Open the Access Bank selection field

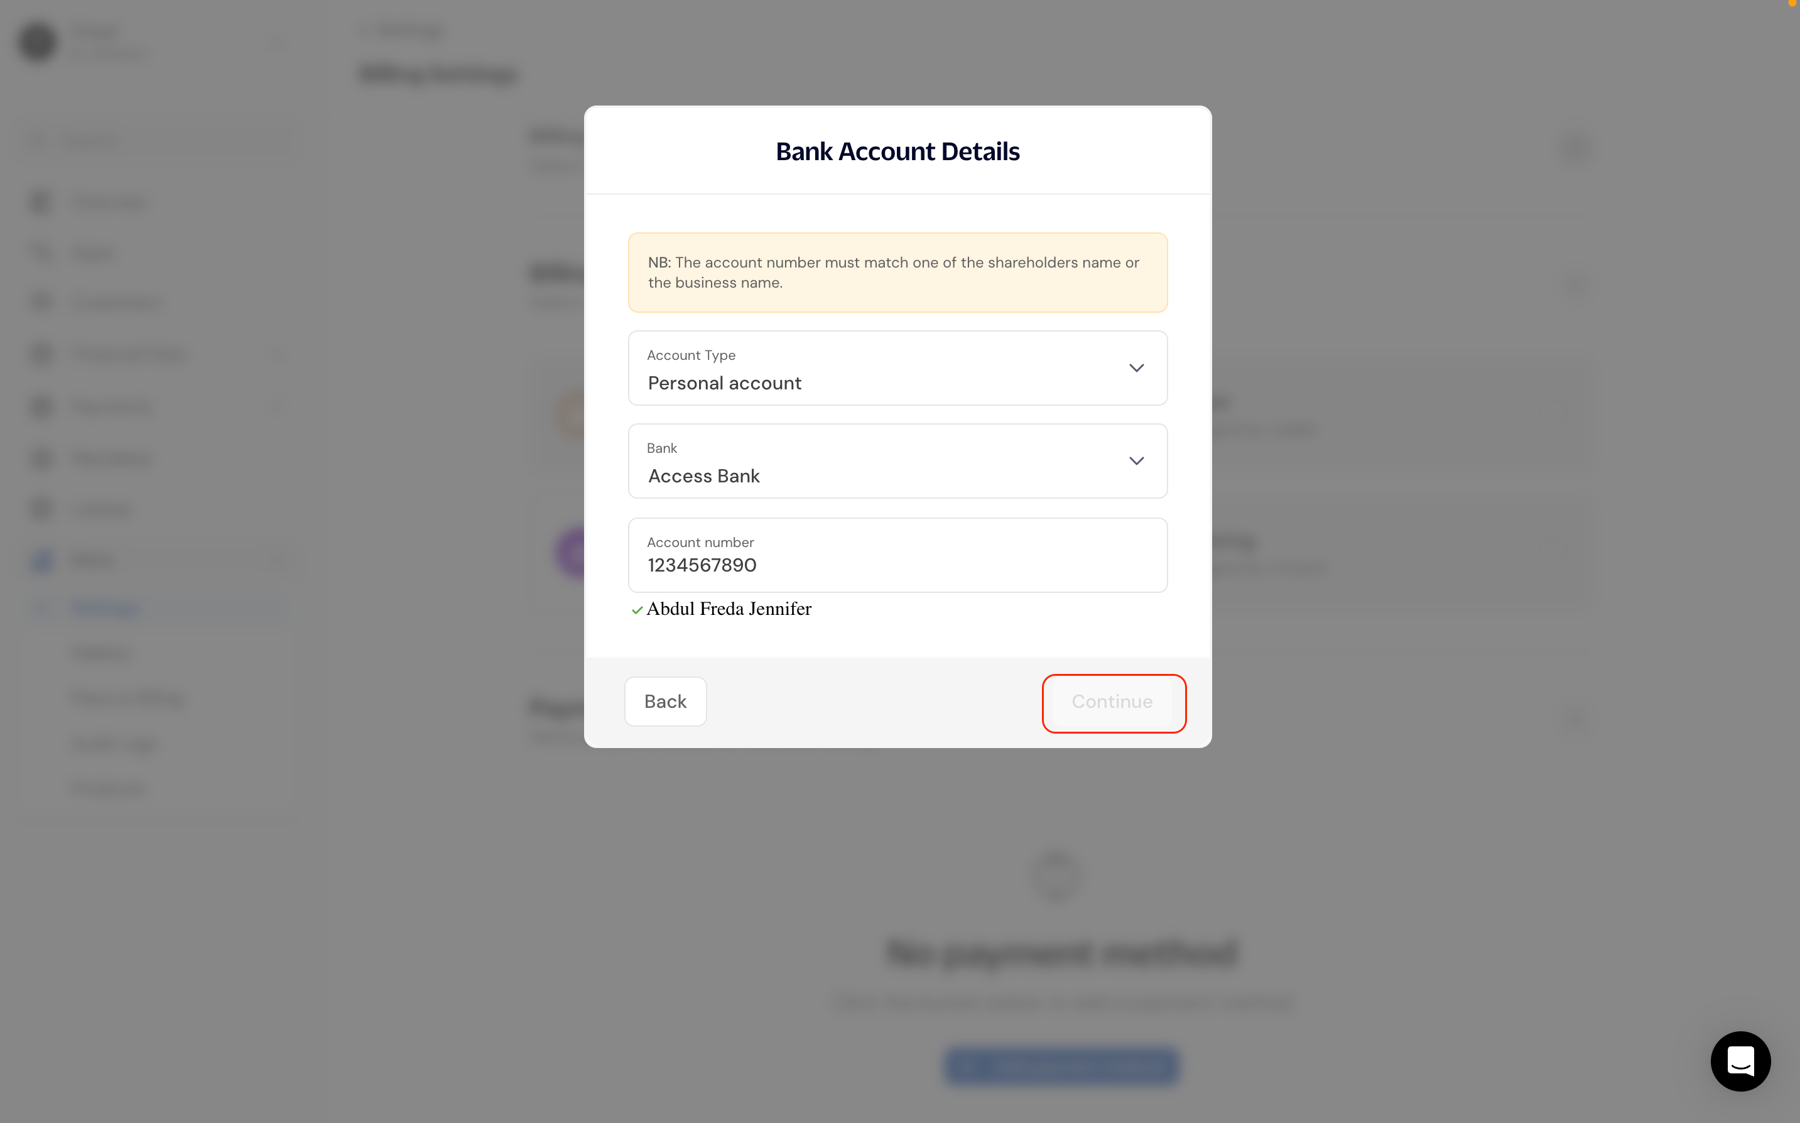[897, 461]
